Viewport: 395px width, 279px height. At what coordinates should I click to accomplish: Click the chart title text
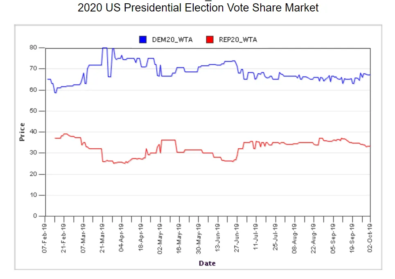coord(198,7)
